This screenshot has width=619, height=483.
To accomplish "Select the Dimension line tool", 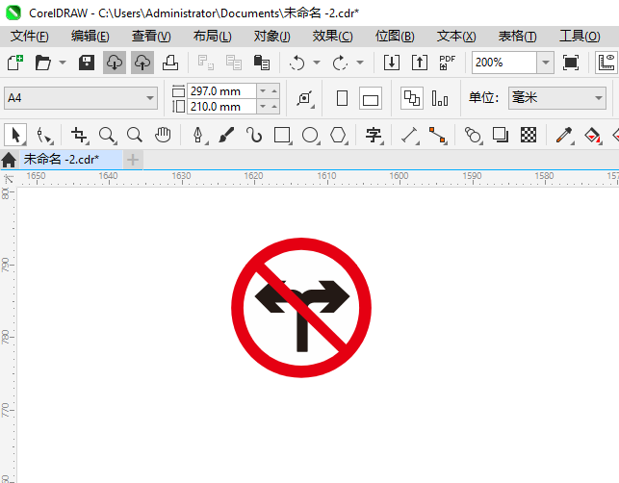I will [x=410, y=135].
